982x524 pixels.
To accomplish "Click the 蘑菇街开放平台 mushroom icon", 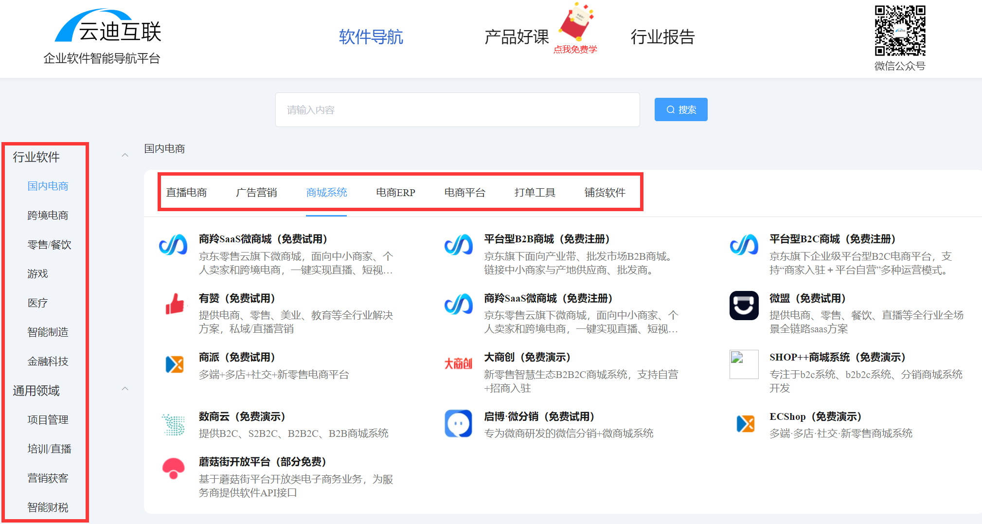I will click(174, 469).
